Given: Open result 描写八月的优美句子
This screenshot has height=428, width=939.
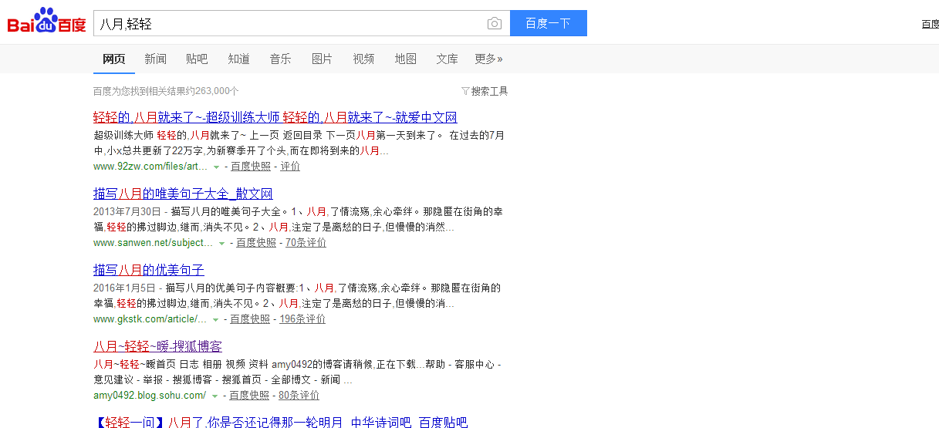Looking at the screenshot, I should [149, 270].
